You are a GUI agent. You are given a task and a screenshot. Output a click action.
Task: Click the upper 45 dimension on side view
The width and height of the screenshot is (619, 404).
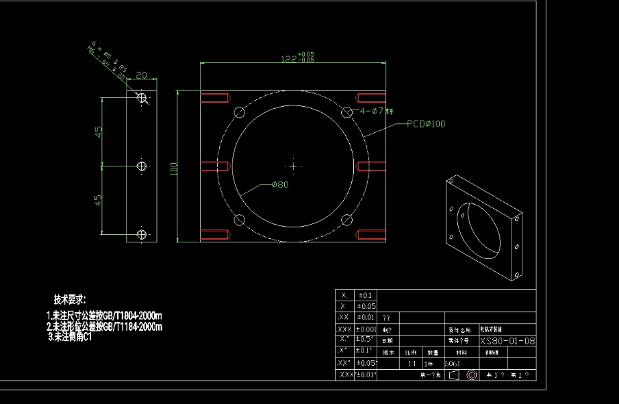tap(99, 131)
